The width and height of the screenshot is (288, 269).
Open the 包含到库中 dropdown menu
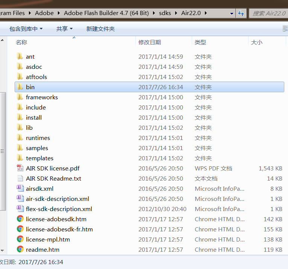26,29
